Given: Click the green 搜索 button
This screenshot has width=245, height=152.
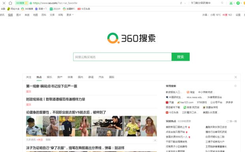Looking at the screenshot, I should click(x=181, y=57).
